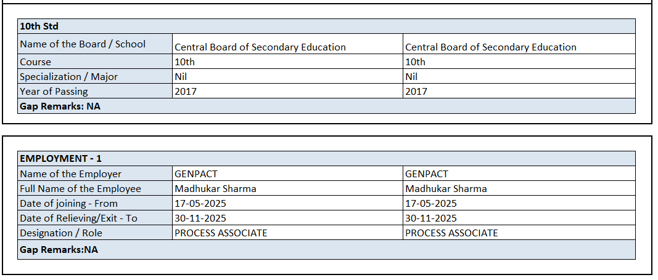Click the Year of Passing label
This screenshot has width=658, height=280.
[x=54, y=92]
